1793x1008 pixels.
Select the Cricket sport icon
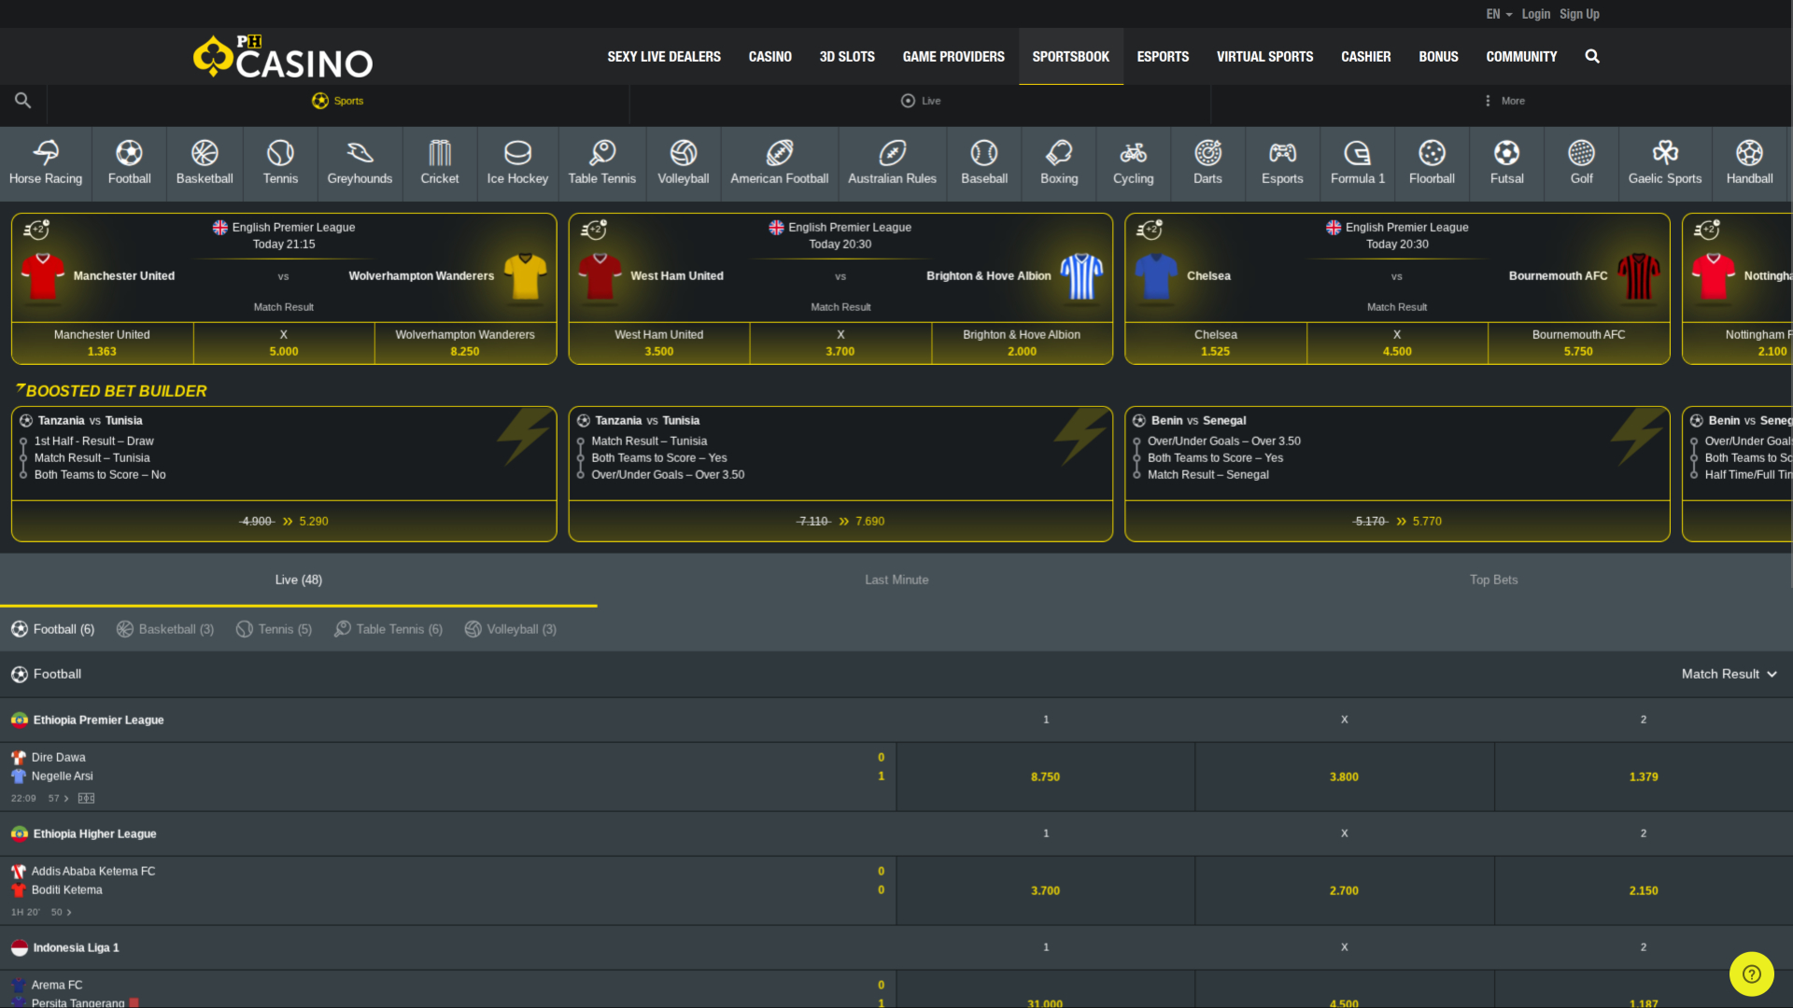tap(439, 163)
